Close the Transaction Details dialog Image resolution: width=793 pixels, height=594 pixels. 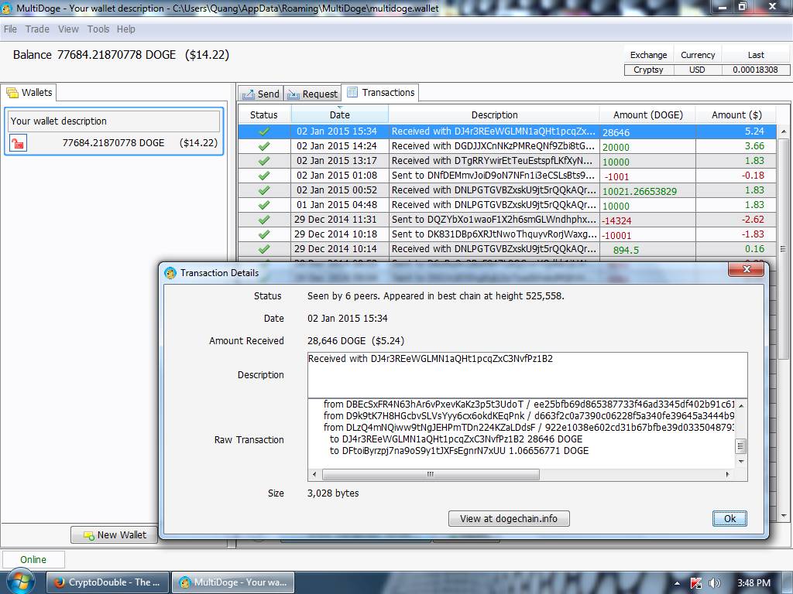pos(746,269)
